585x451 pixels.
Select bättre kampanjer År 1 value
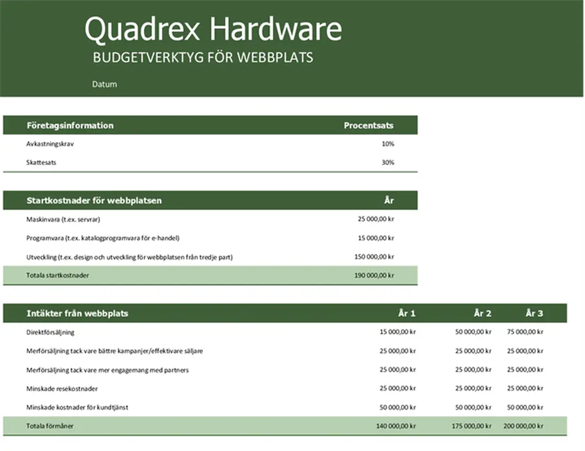point(397,351)
